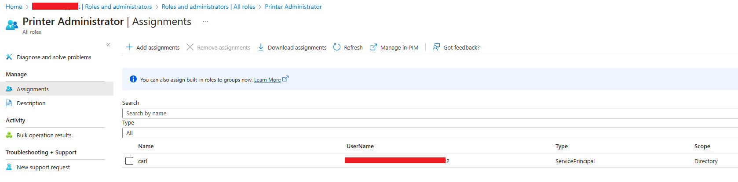Click the Refresh circular arrow icon

[337, 47]
